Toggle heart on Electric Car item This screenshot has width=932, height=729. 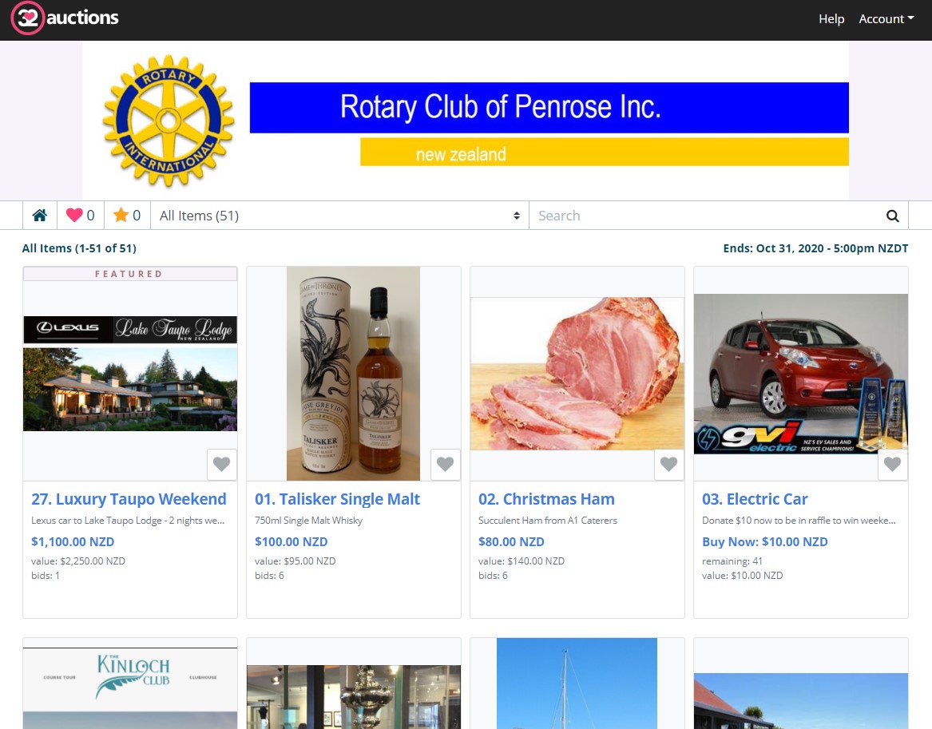892,464
